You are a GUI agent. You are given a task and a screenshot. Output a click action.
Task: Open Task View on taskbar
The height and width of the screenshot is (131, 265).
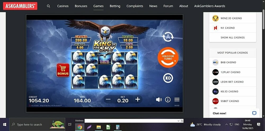point(70,124)
